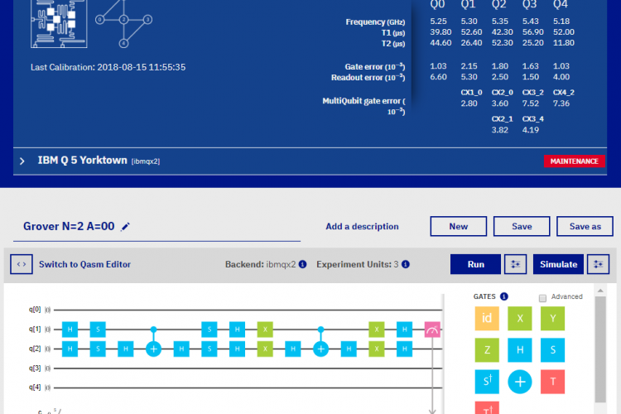Click the chip layout diagram thumbnail
621x414 pixels.
[59, 24]
